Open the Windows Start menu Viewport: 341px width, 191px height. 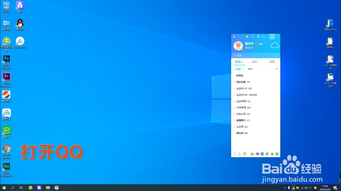tap(4, 188)
